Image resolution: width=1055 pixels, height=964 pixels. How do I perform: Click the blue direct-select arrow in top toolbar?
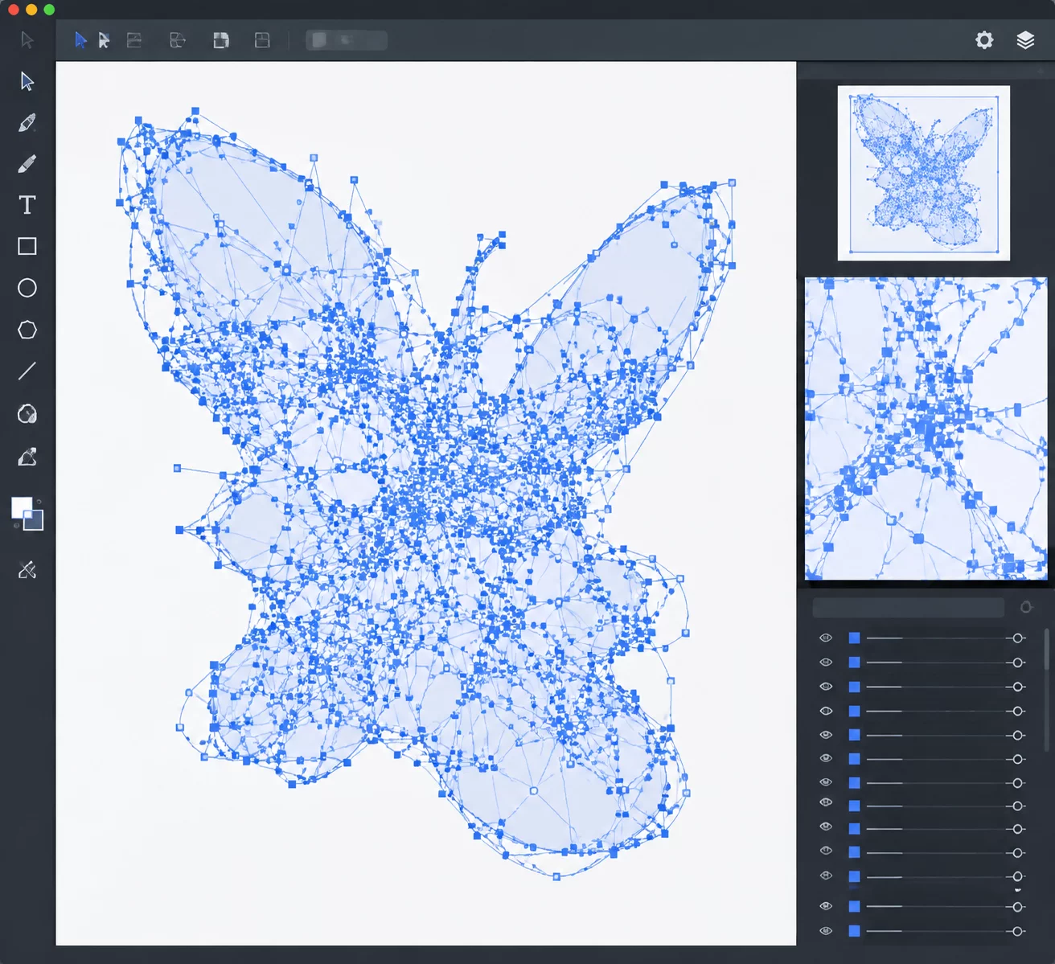click(x=80, y=40)
